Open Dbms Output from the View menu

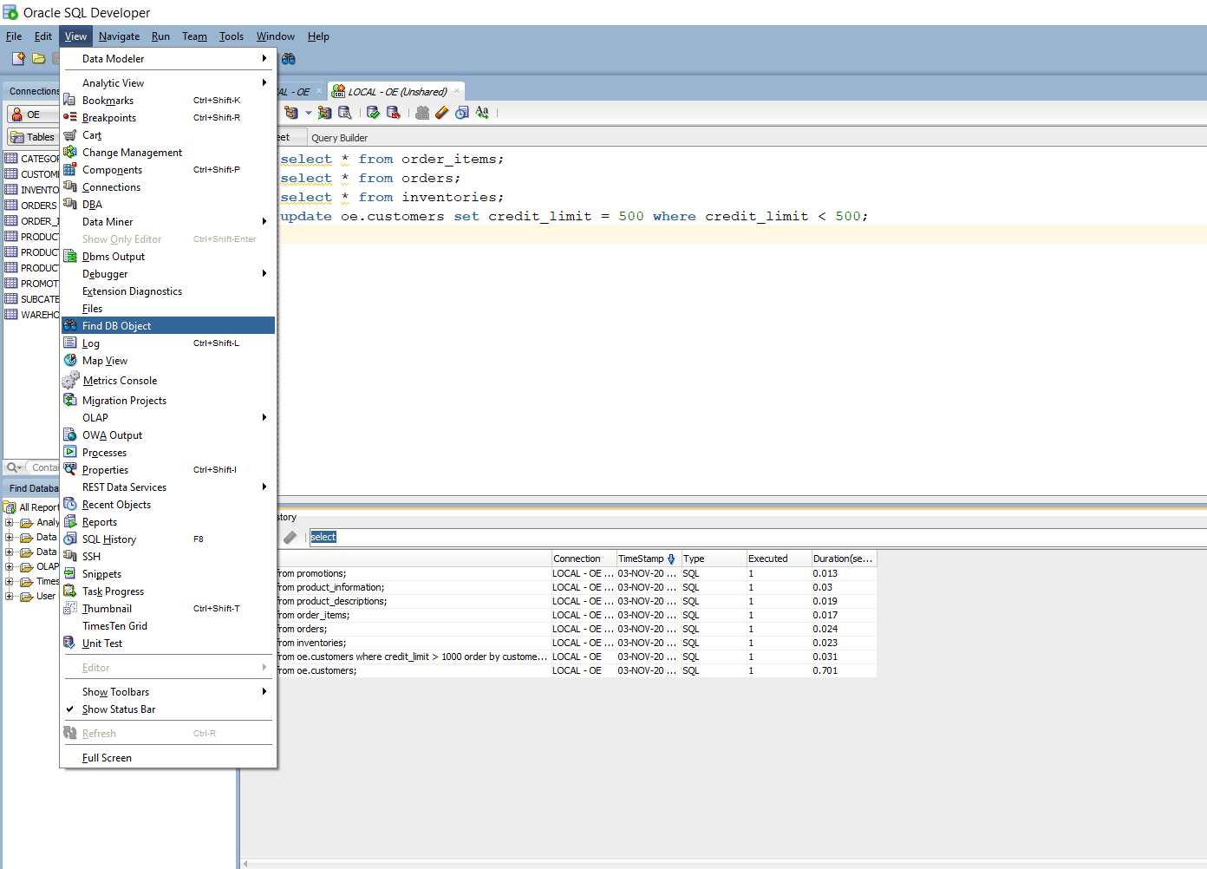point(168,257)
